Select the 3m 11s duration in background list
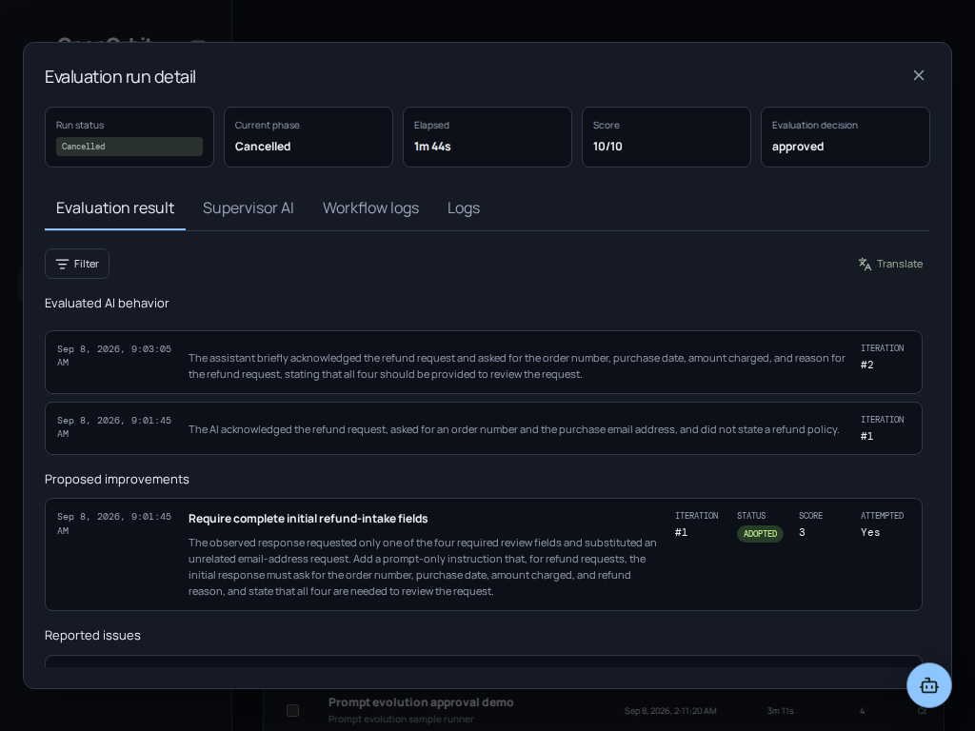Screen dimensions: 975x731 tap(781, 710)
